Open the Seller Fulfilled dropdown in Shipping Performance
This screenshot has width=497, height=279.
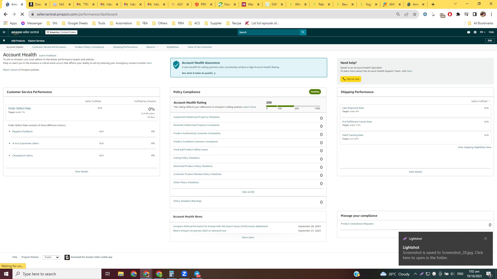point(480,101)
